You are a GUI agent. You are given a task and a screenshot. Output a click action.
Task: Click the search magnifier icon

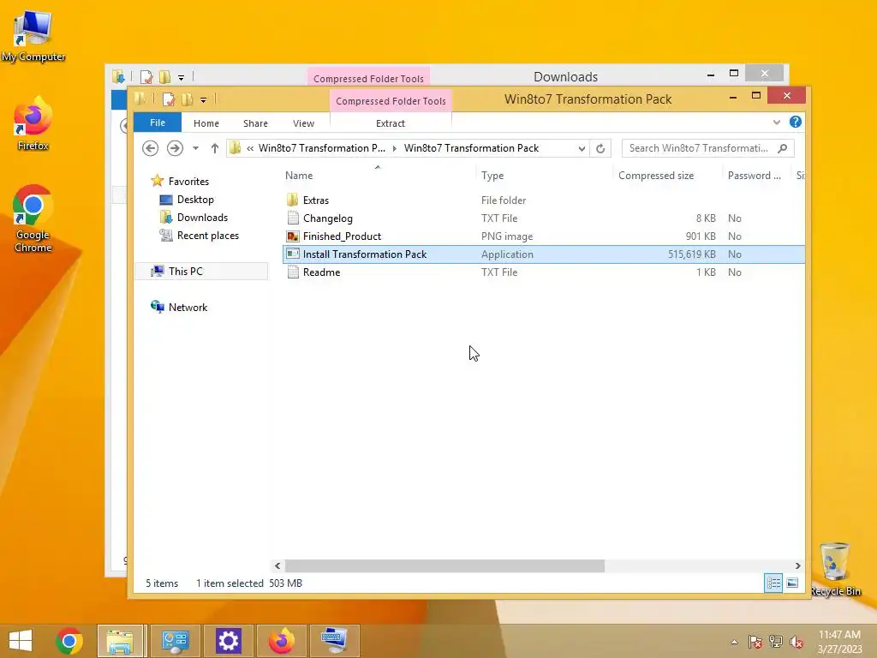tap(783, 148)
